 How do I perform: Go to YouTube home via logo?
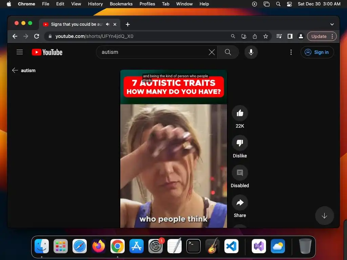[47, 52]
